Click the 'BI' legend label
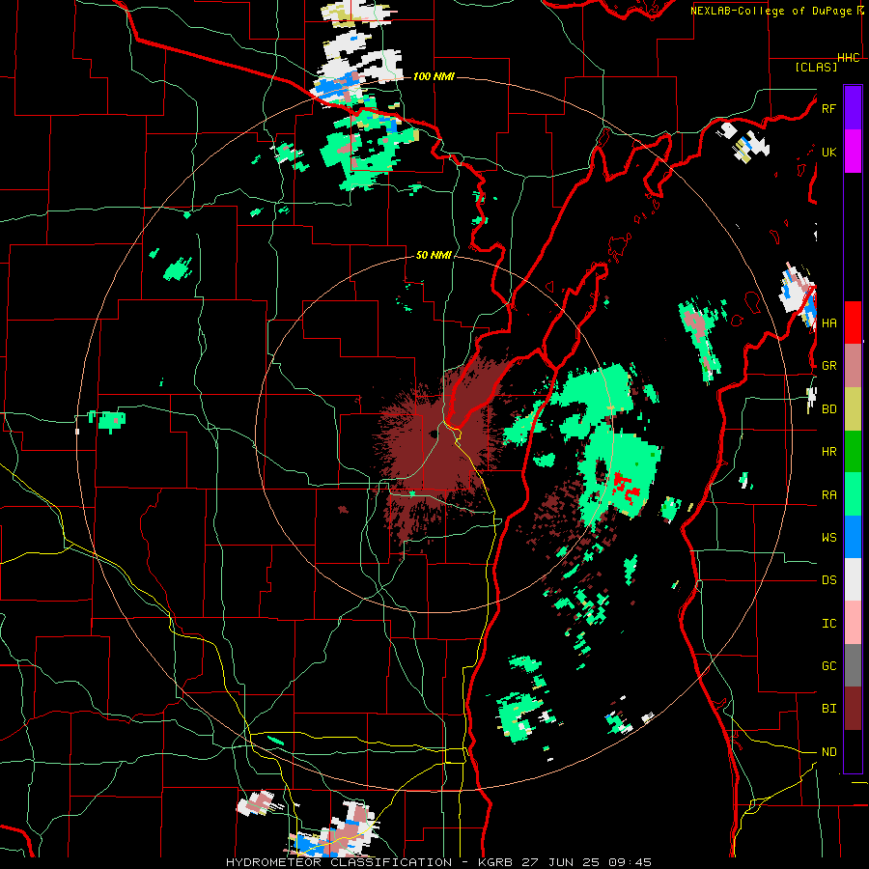This screenshot has width=869, height=869. 828,709
